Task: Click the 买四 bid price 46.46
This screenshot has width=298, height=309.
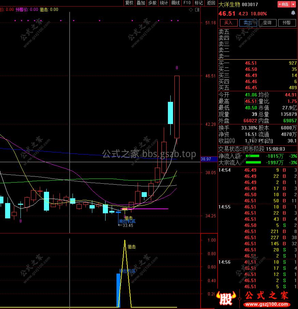Action: (251, 81)
